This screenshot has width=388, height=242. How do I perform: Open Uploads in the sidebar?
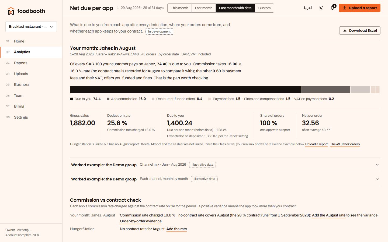pos(31,74)
